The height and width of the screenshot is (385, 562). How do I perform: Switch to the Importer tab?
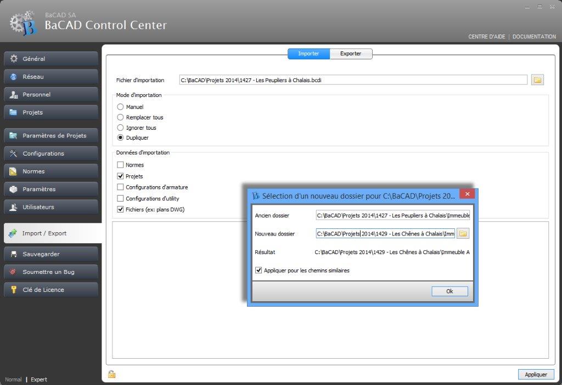tap(308, 54)
